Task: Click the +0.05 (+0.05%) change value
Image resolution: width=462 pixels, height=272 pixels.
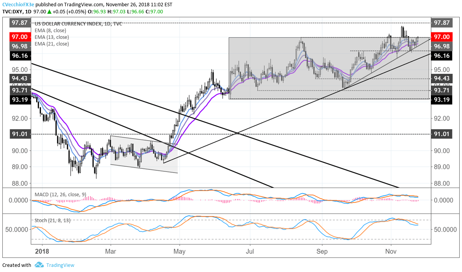Action: click(70, 12)
